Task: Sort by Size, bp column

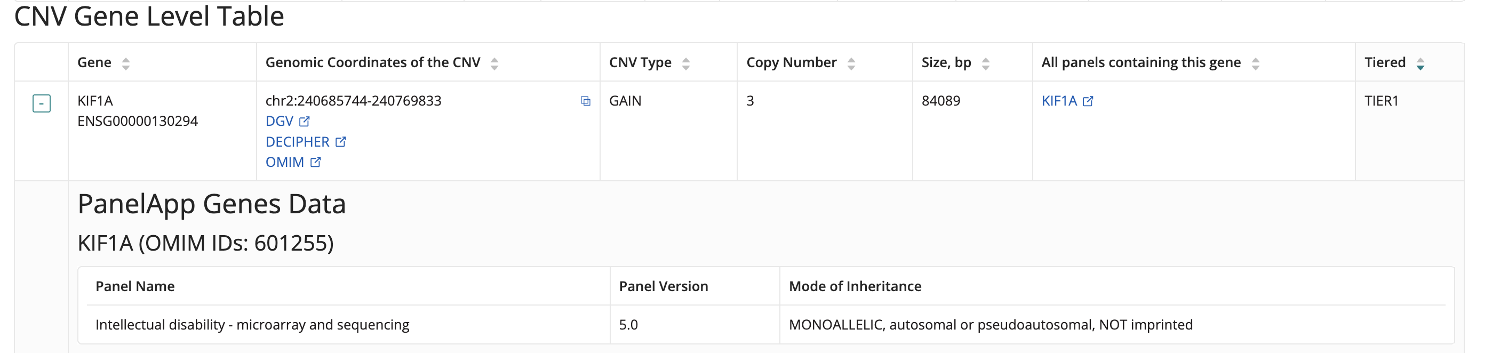Action: pos(986,63)
